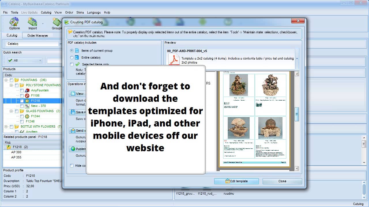Image resolution: width=369 pixels, height=207 pixels.
Task: Expand the PDF template selection dropdown arrow
Action: (x=297, y=59)
